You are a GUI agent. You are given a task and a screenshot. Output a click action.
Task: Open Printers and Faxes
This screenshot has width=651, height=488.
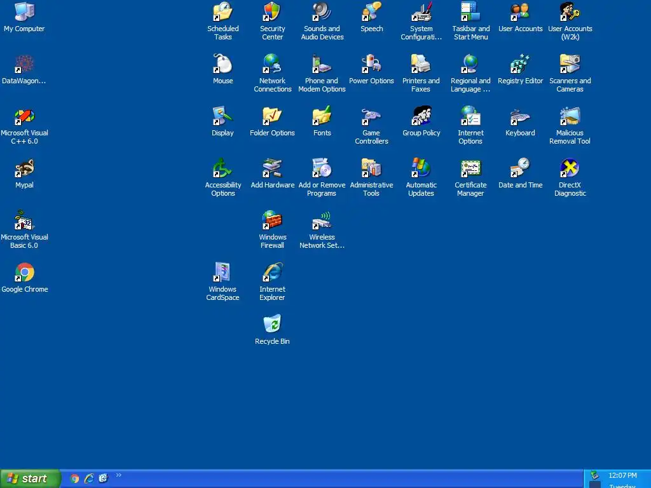coord(421,74)
